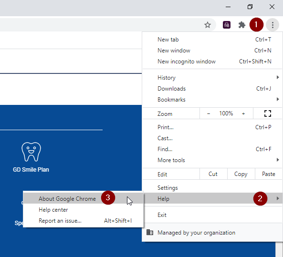Click the GD Smile Plan tooth icon
Viewport: 283px width, 257px height.
pos(31,152)
